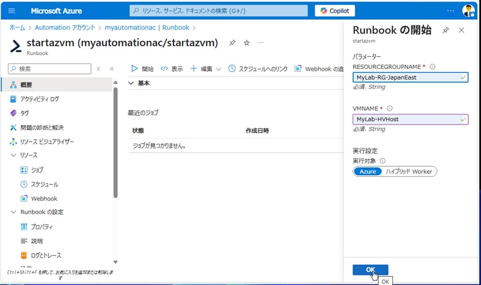
Task: Favorite startazvm with the star icon
Action: click(x=247, y=42)
